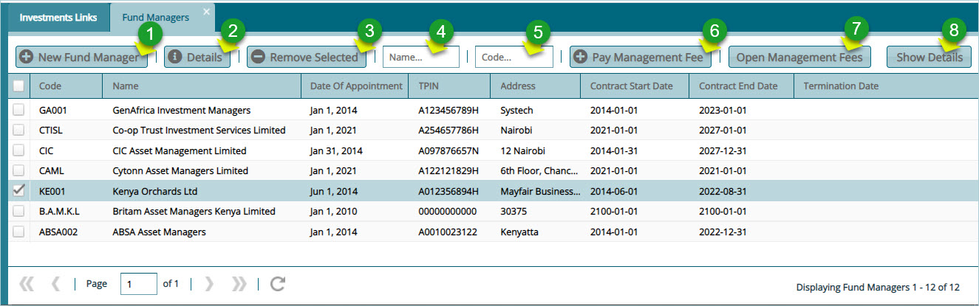Close the Fund Managers tab
979x306 pixels.
point(206,11)
